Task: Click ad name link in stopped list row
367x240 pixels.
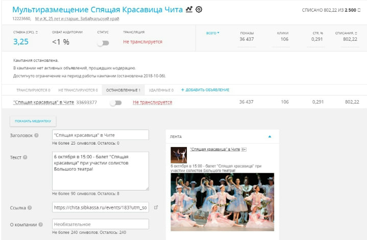Action: [43, 102]
